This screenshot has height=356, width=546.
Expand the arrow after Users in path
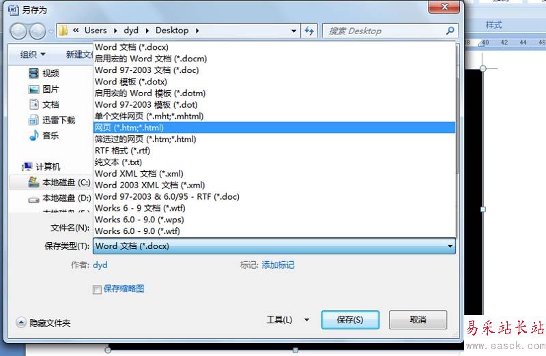[115, 31]
